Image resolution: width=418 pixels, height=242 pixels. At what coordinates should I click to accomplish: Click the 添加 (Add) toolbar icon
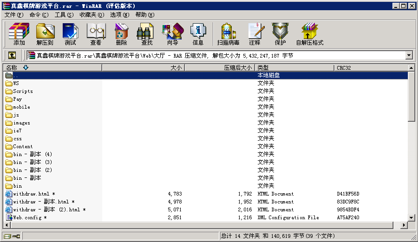[19, 34]
